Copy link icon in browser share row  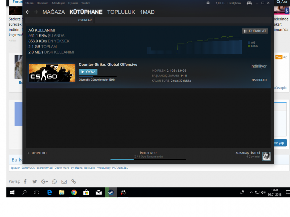[73, 182]
